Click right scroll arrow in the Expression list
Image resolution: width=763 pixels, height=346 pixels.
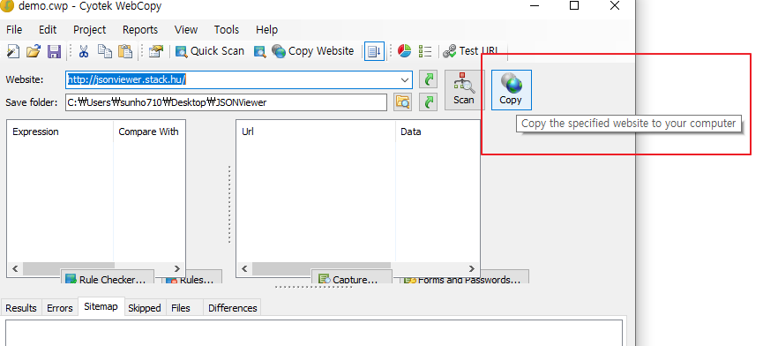(176, 268)
